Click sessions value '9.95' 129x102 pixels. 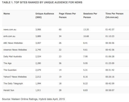tap(85, 63)
